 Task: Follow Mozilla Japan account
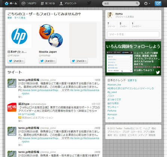click(48, 61)
